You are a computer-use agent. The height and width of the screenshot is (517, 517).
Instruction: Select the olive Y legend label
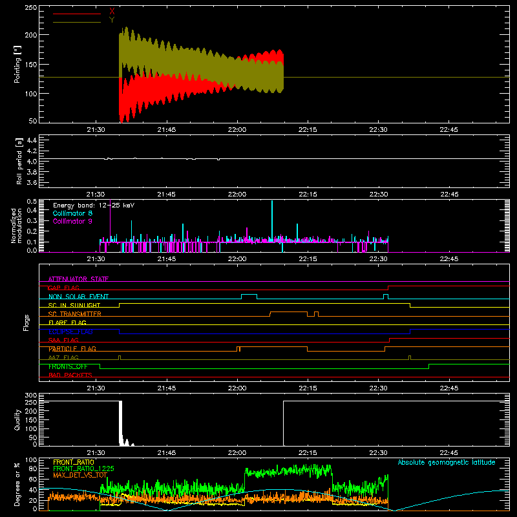[112, 20]
